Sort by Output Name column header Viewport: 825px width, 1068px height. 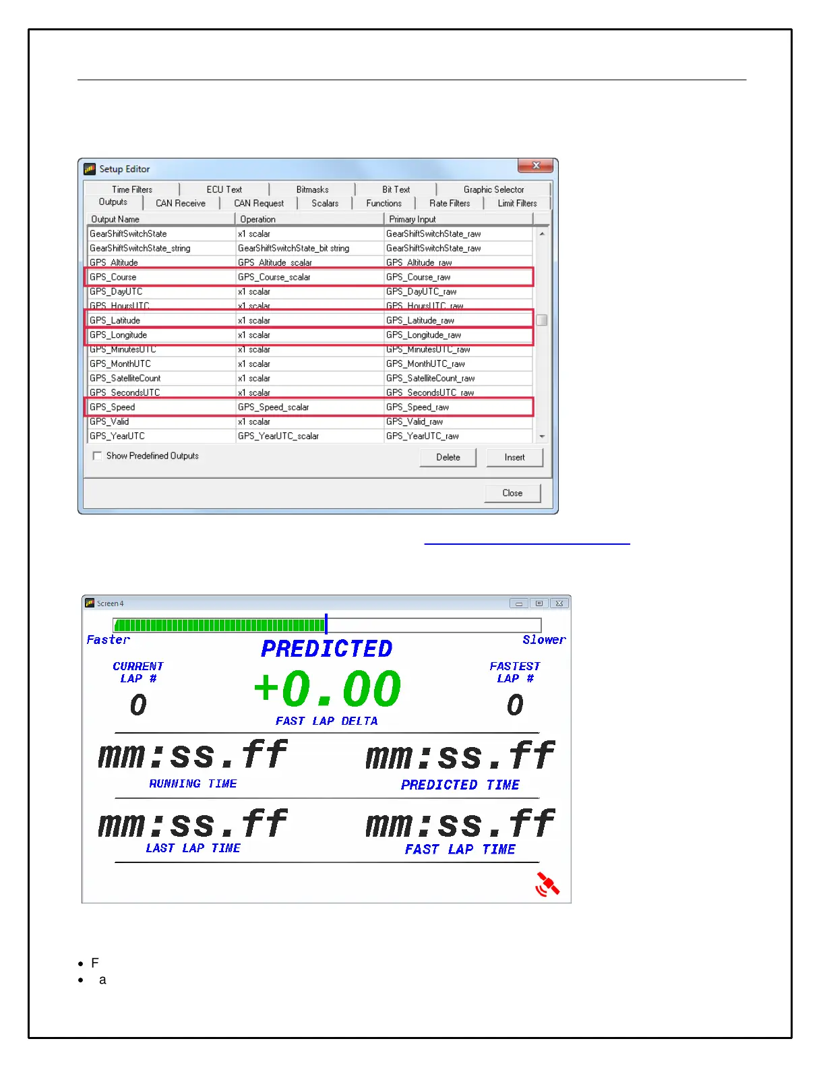tap(160, 219)
